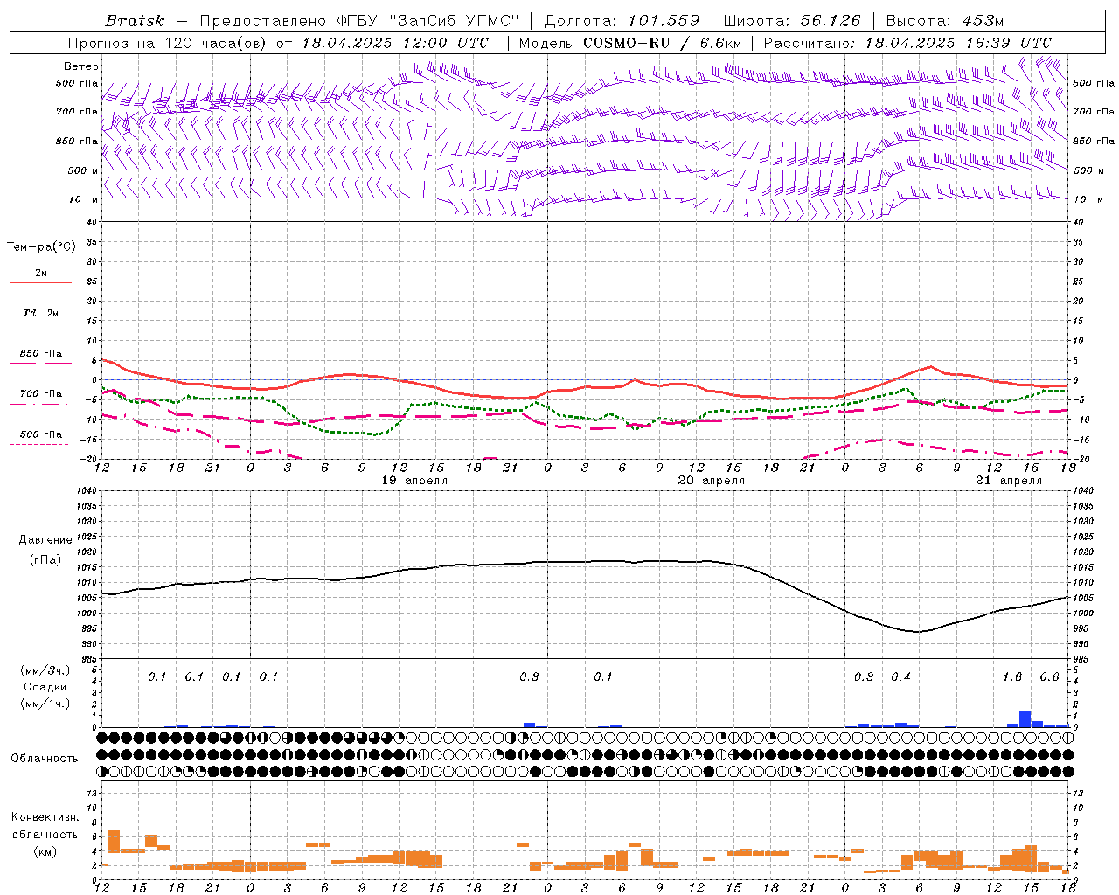Click the tallest blue precipitation bar under 1.6
1119x895 pixels.
(1025, 719)
